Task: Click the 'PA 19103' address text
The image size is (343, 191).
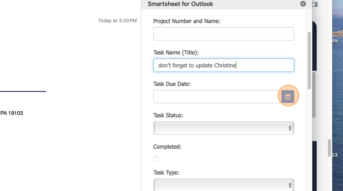Action: [x=12, y=113]
